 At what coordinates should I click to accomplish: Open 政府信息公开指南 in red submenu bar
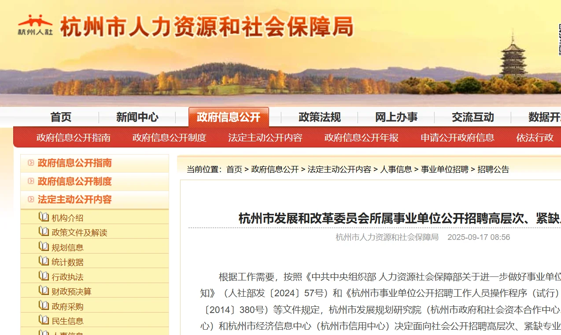point(74,137)
